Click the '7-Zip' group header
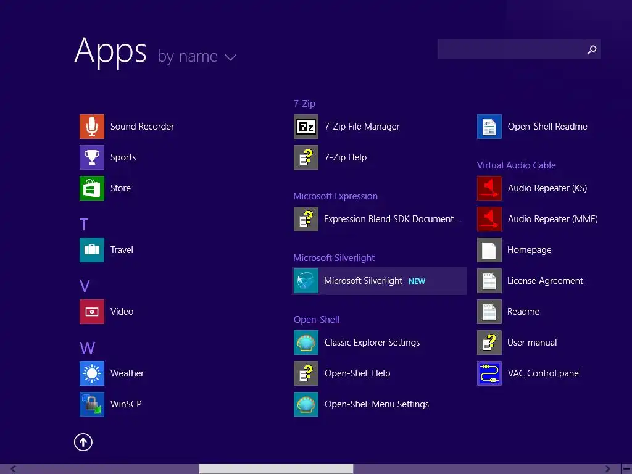 pyautogui.click(x=304, y=104)
